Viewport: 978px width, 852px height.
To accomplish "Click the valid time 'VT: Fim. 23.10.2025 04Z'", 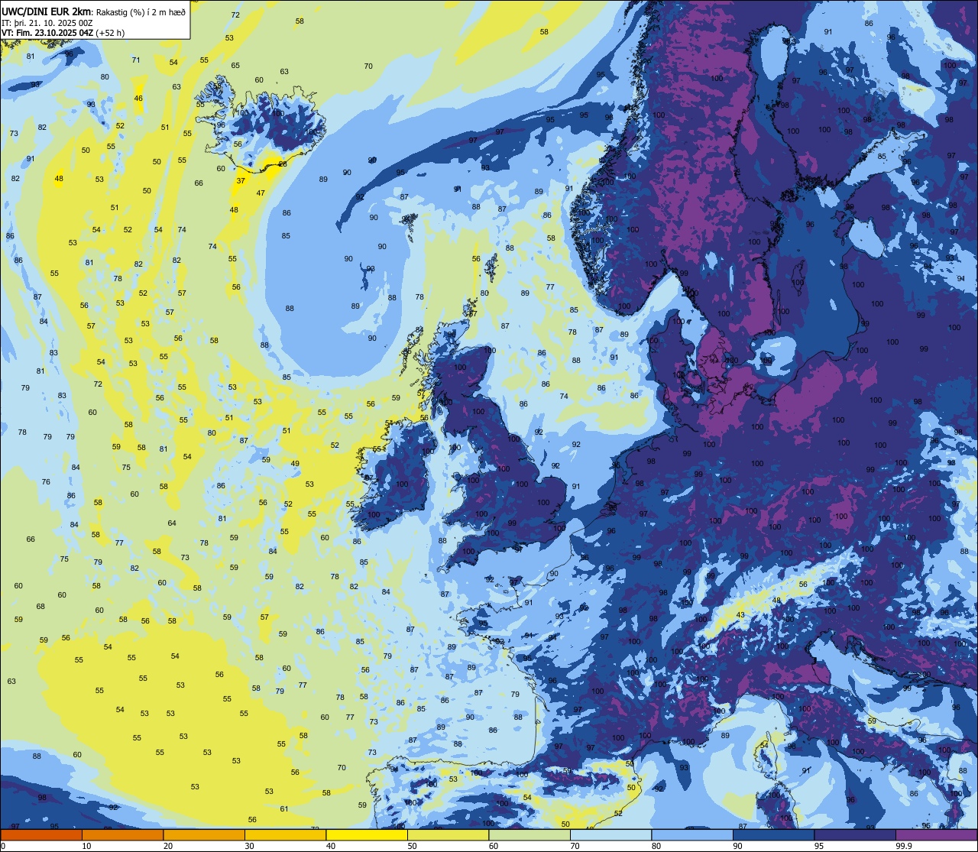I will tap(47, 33).
